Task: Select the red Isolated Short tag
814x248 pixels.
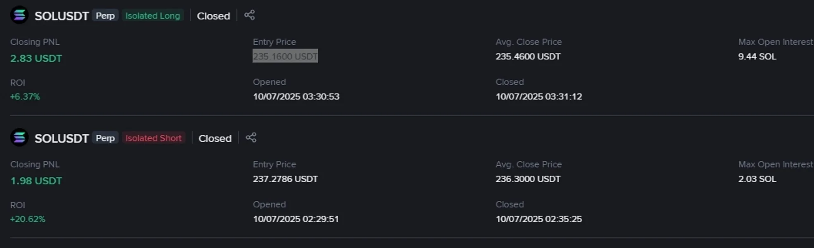Action: 154,138
